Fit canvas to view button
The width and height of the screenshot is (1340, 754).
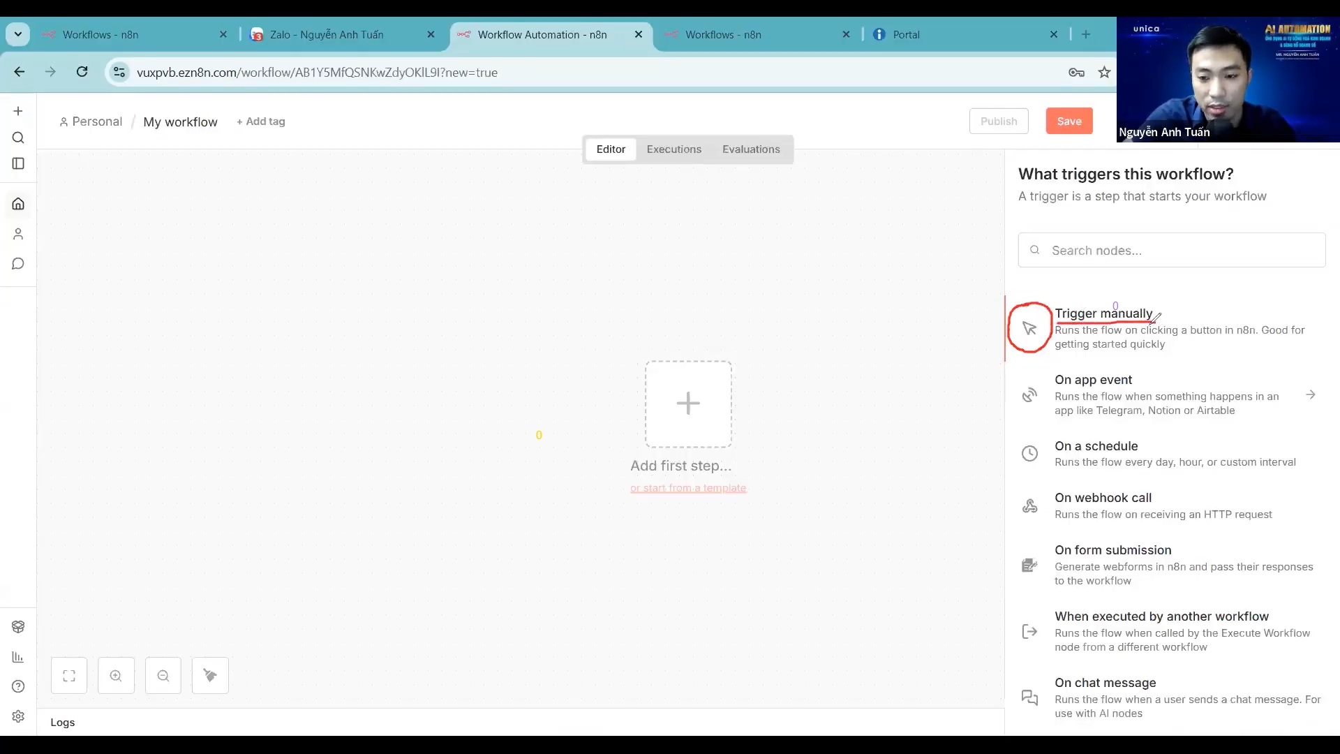tap(69, 676)
